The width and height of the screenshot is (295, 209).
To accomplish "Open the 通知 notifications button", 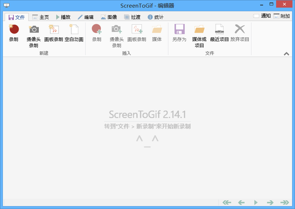I will (262, 16).
